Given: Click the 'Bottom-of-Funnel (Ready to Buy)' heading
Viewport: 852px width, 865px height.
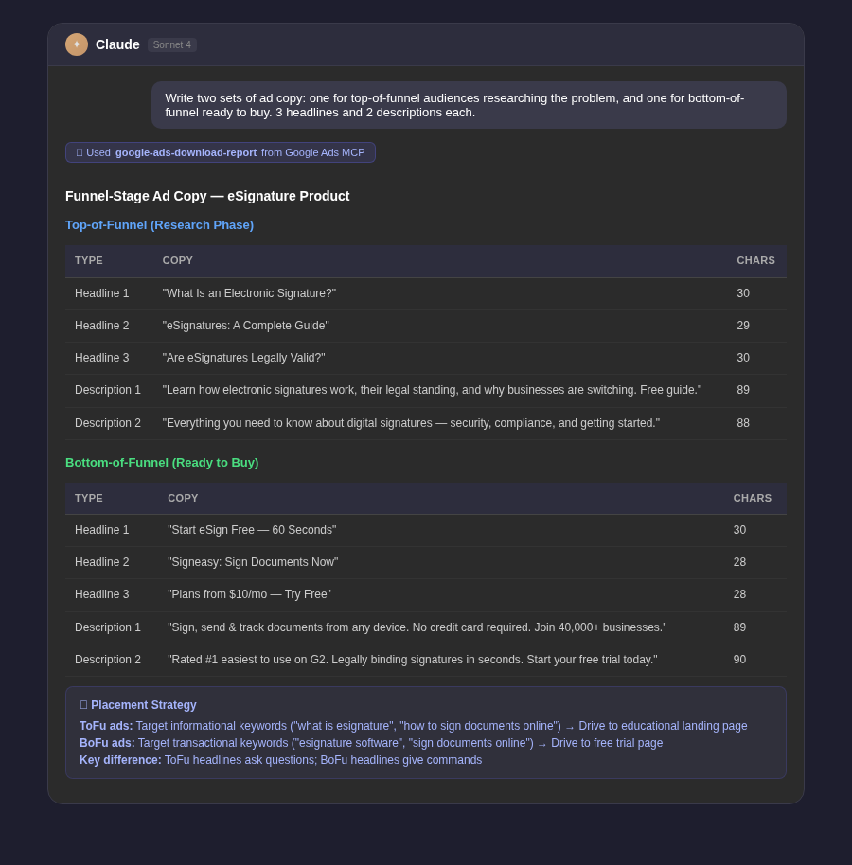Looking at the screenshot, I should (x=162, y=462).
